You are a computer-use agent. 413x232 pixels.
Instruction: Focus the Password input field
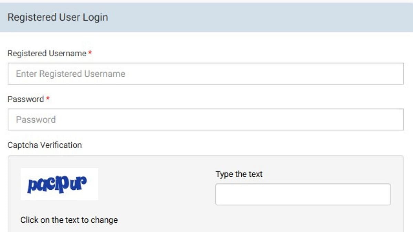pyautogui.click(x=205, y=120)
